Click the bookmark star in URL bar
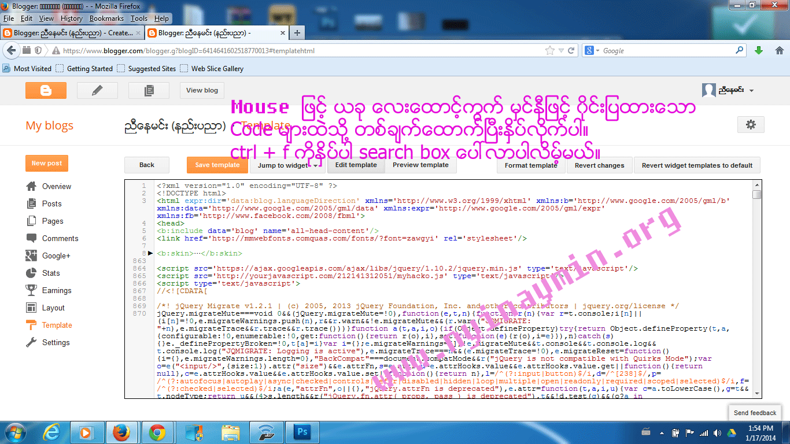Screen dimensions: 790x444 [549, 51]
